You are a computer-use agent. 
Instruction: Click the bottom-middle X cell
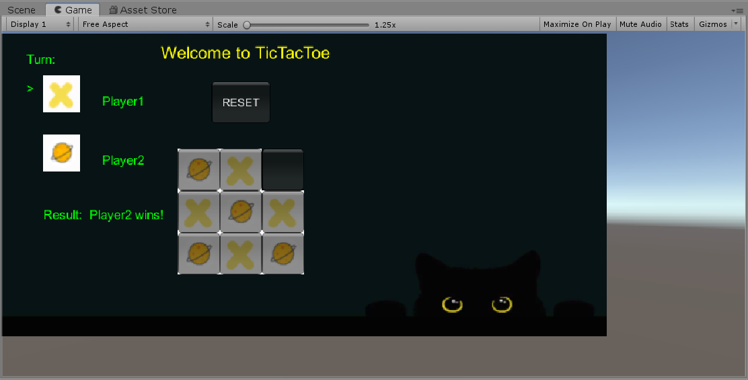pyautogui.click(x=241, y=254)
